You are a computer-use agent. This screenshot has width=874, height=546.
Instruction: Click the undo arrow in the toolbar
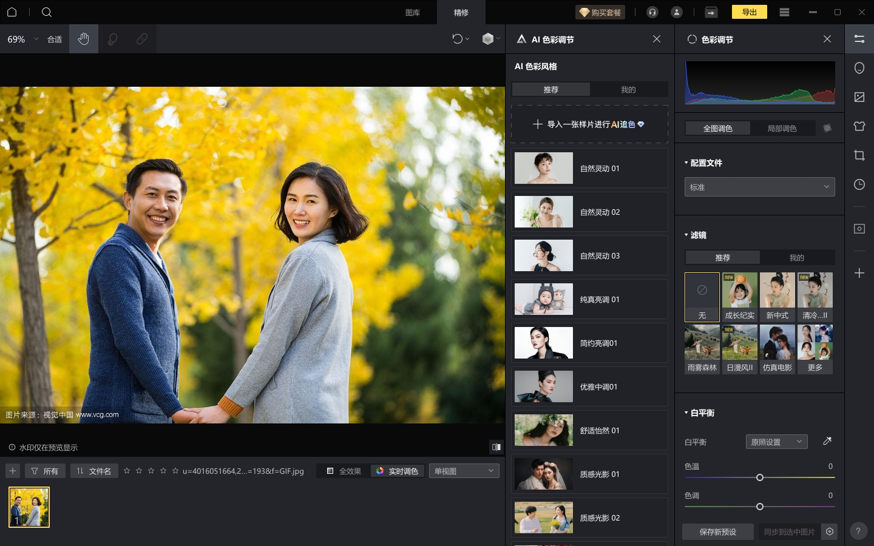pos(458,39)
